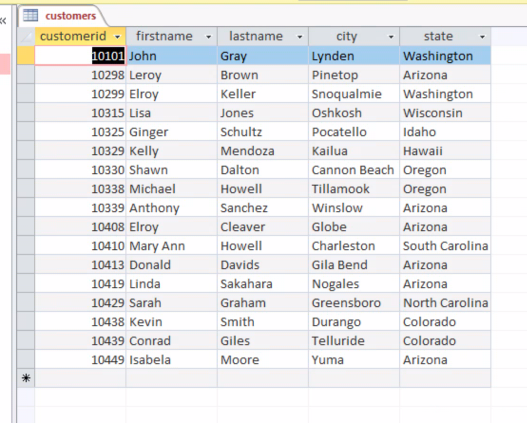Viewport: 527px width, 423px height.
Task: Click the city cell Tillamook
Action: click(354, 188)
